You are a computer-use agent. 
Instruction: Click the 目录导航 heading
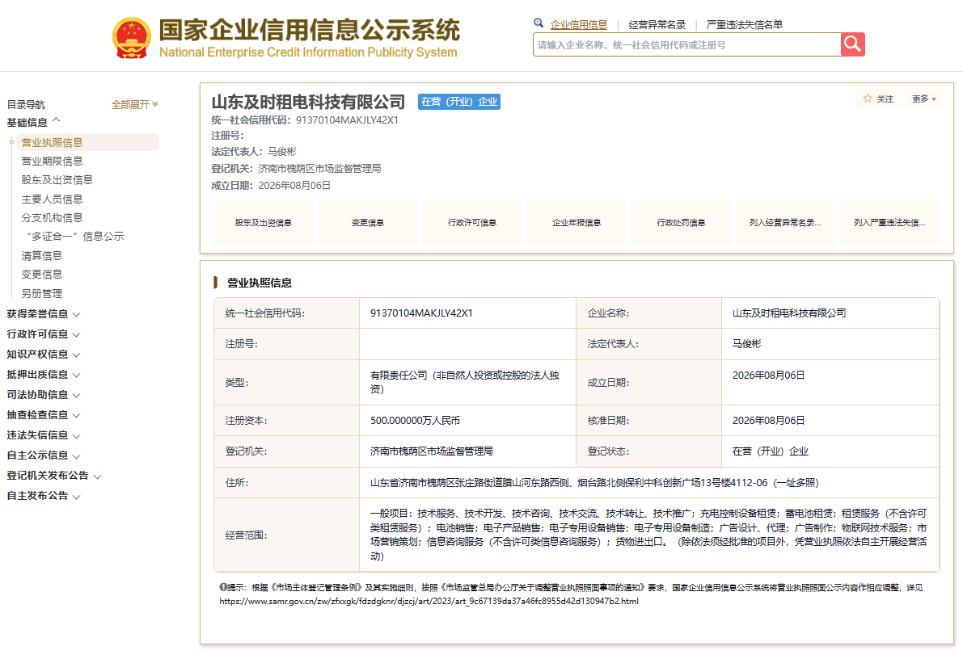(26, 104)
